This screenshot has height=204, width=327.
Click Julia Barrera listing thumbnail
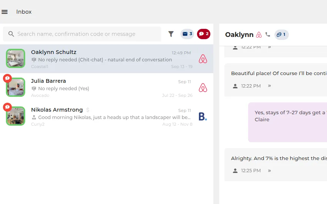[16, 87]
